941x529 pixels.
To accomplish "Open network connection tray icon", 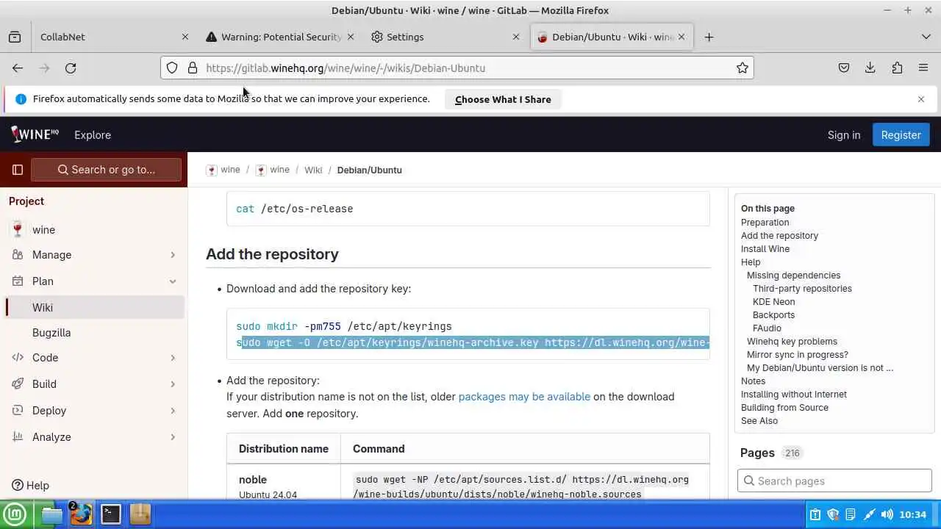I will tap(869, 514).
